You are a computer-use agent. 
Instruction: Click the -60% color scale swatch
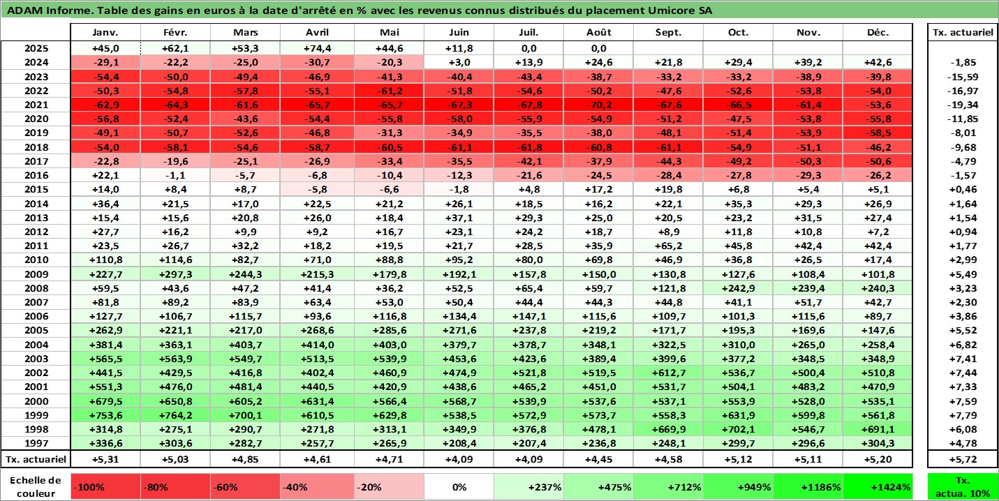tap(245, 486)
